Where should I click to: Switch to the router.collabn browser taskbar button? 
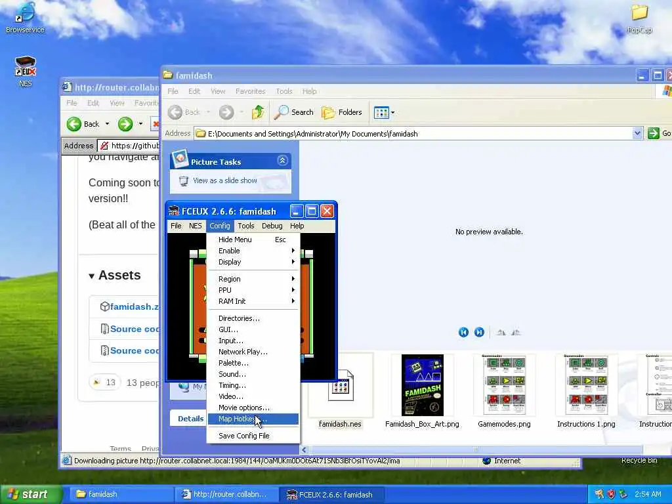(x=227, y=495)
